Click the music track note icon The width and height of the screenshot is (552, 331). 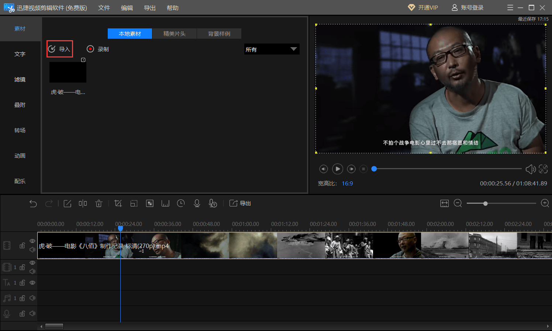click(7, 298)
